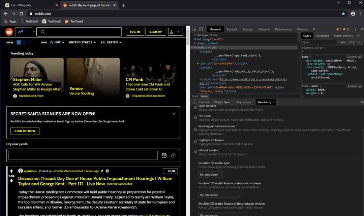Bookmark this page with the star icon
The width and height of the screenshot is (364, 216).
pos(343,14)
